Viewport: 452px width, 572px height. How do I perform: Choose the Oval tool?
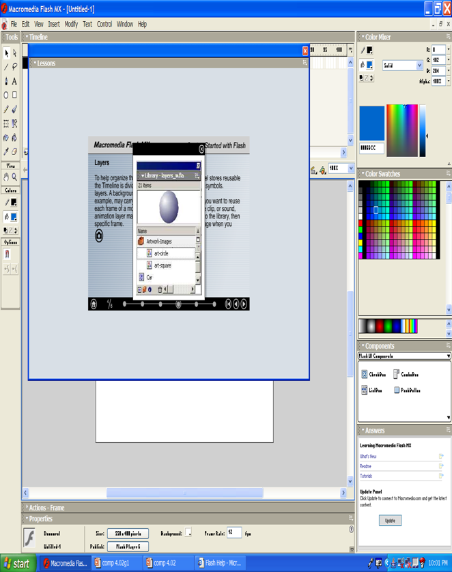coord(6,96)
